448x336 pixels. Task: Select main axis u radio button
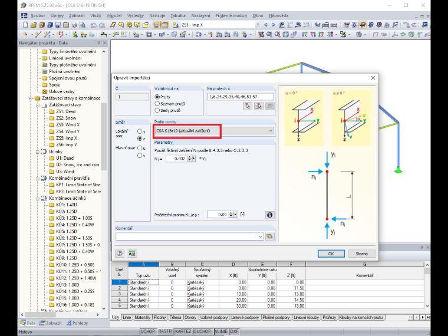pos(140,148)
